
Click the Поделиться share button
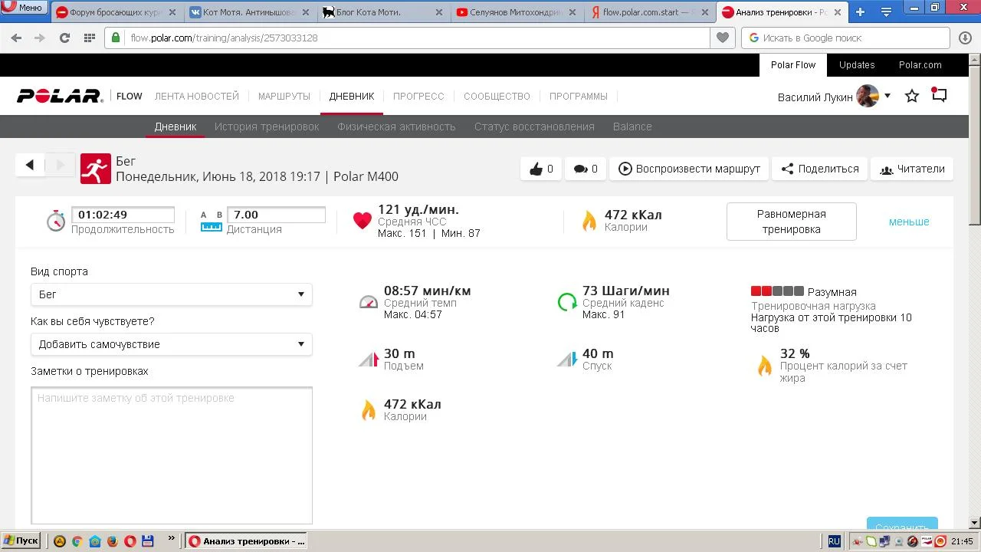point(819,169)
